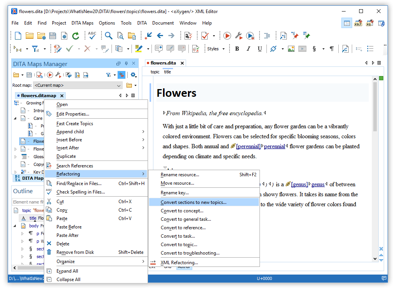Apply bold formatting
Screen dimensions: 396x288
click(237, 49)
